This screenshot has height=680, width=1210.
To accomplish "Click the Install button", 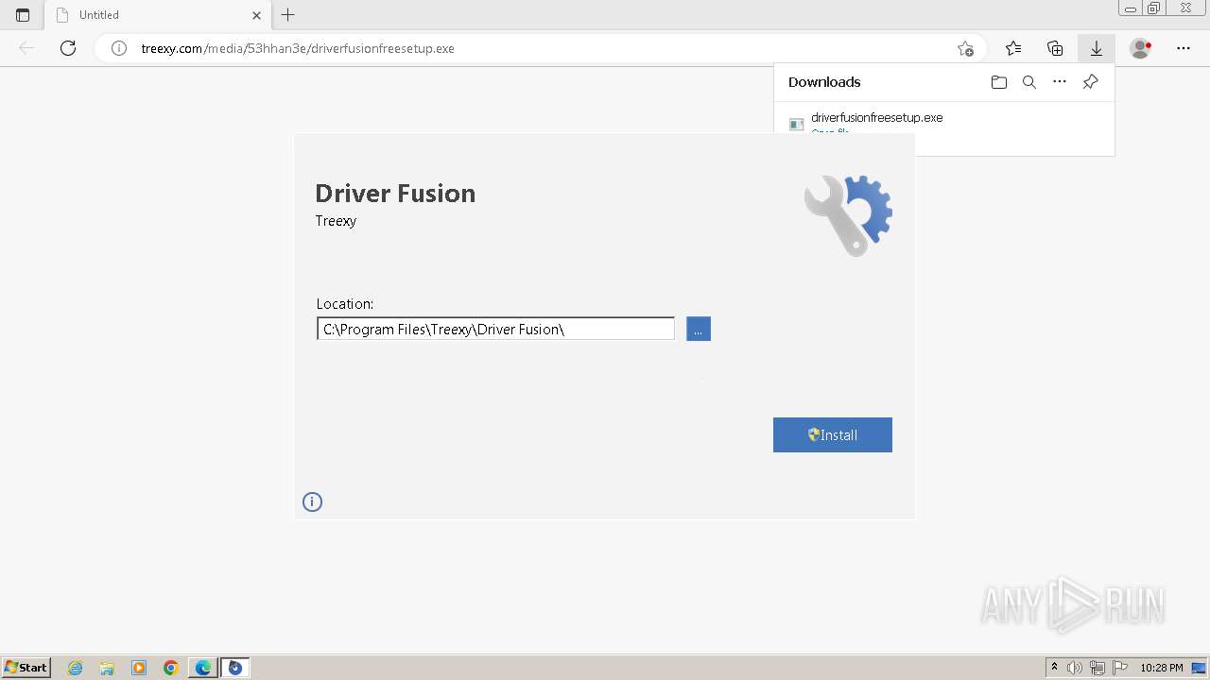I will click(832, 434).
